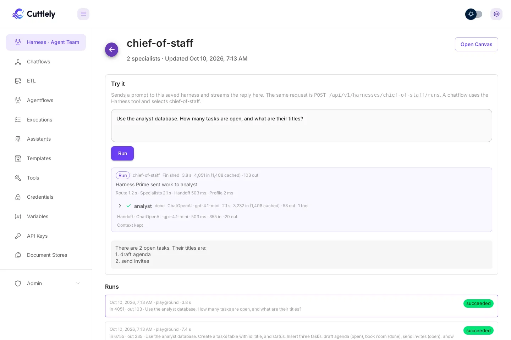The image size is (511, 340).
Task: Toggle the sidebar hamburger menu
Action: click(x=83, y=14)
